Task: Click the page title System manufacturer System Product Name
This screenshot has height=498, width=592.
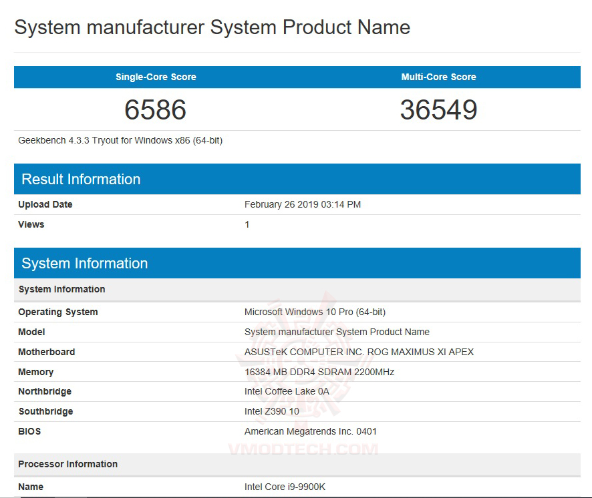Action: 212,27
